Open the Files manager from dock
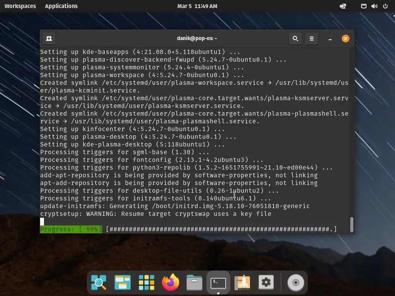The height and width of the screenshot is (296, 395). [194, 283]
